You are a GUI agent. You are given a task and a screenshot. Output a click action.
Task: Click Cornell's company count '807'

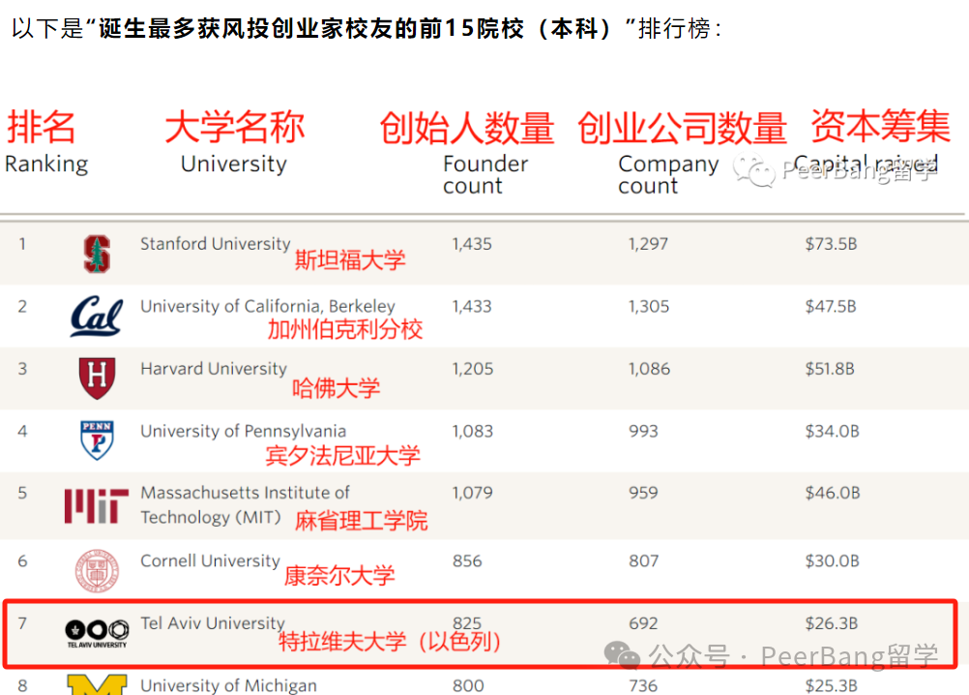coord(643,560)
